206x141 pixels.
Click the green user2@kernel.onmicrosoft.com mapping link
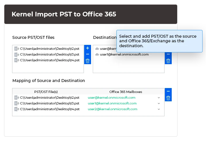coord(112,109)
